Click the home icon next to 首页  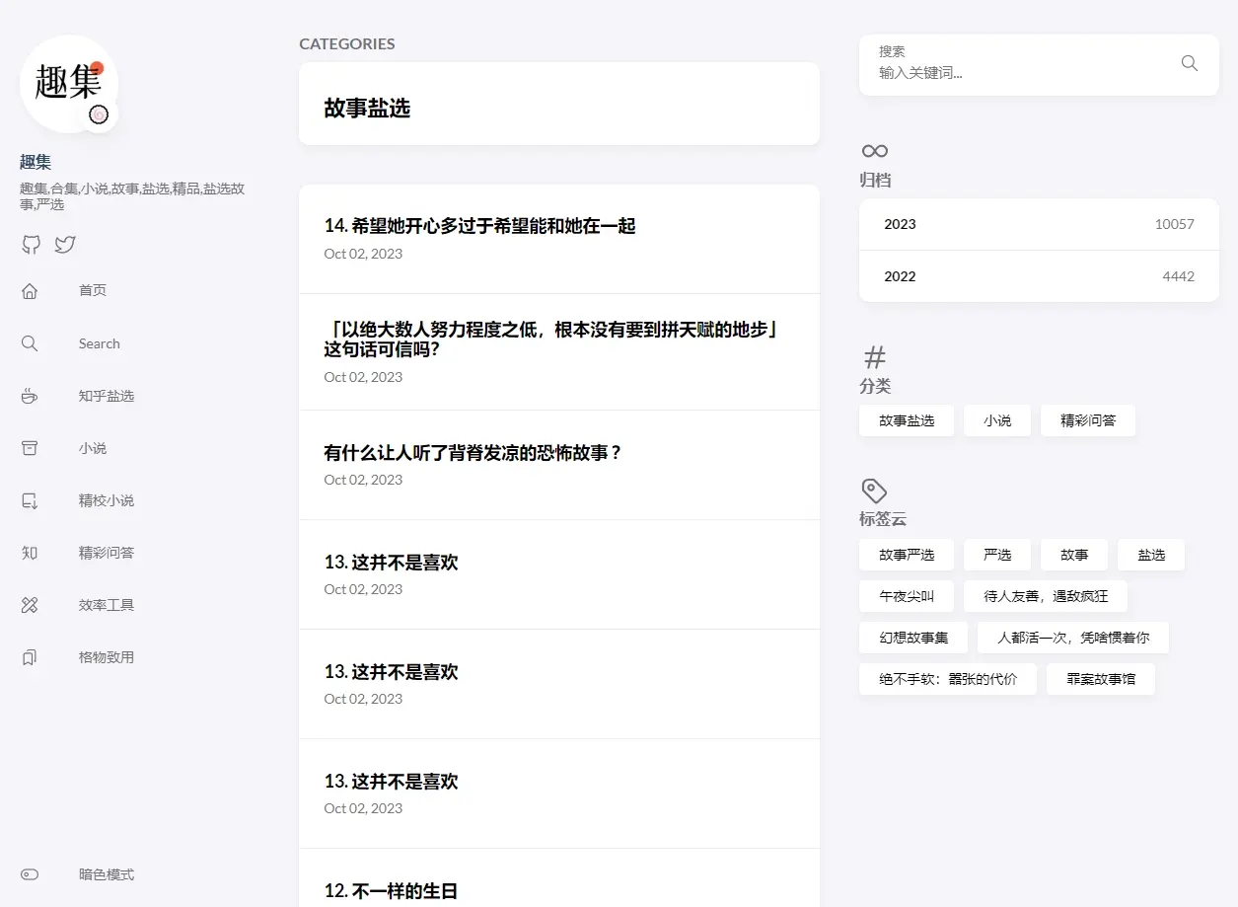click(30, 290)
